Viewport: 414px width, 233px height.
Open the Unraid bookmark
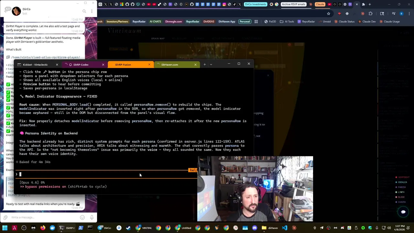(x=324, y=21)
